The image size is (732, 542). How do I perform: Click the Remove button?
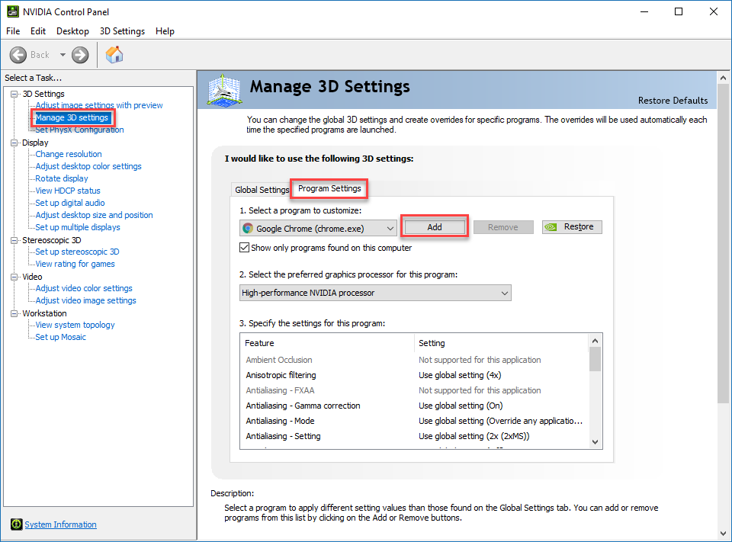(503, 227)
